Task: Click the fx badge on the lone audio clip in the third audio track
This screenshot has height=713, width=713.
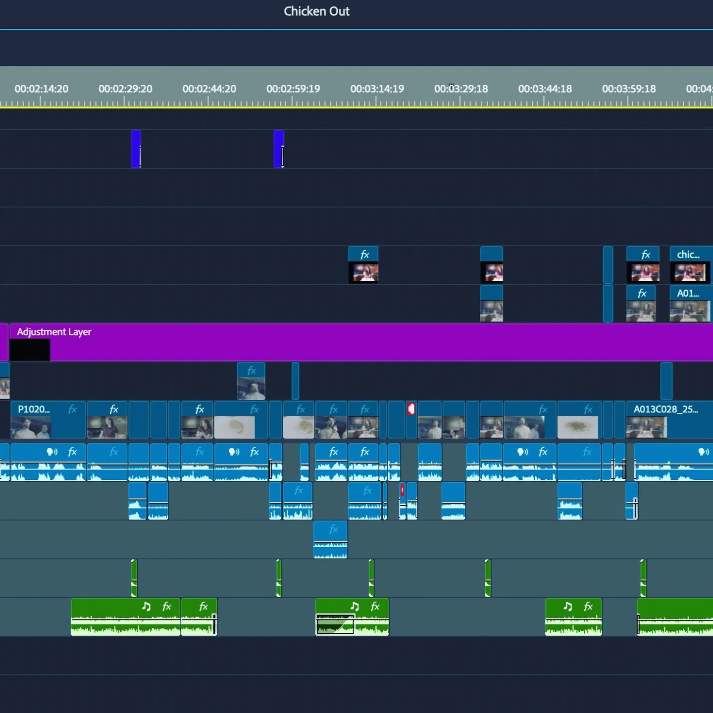Action: point(334,529)
